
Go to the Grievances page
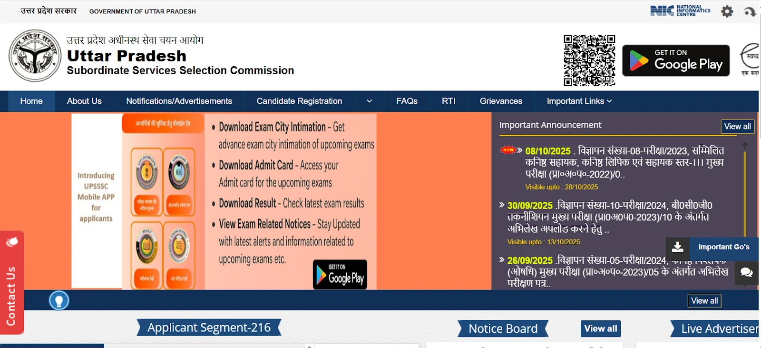[x=500, y=101]
